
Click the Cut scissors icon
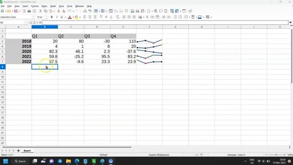[x=40, y=11]
